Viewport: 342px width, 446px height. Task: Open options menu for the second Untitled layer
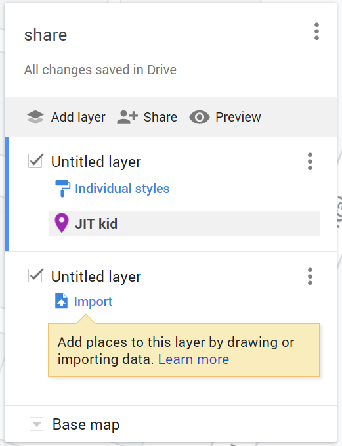(x=310, y=276)
